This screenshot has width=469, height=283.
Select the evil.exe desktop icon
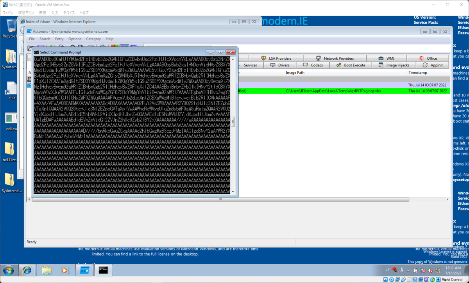11,121
